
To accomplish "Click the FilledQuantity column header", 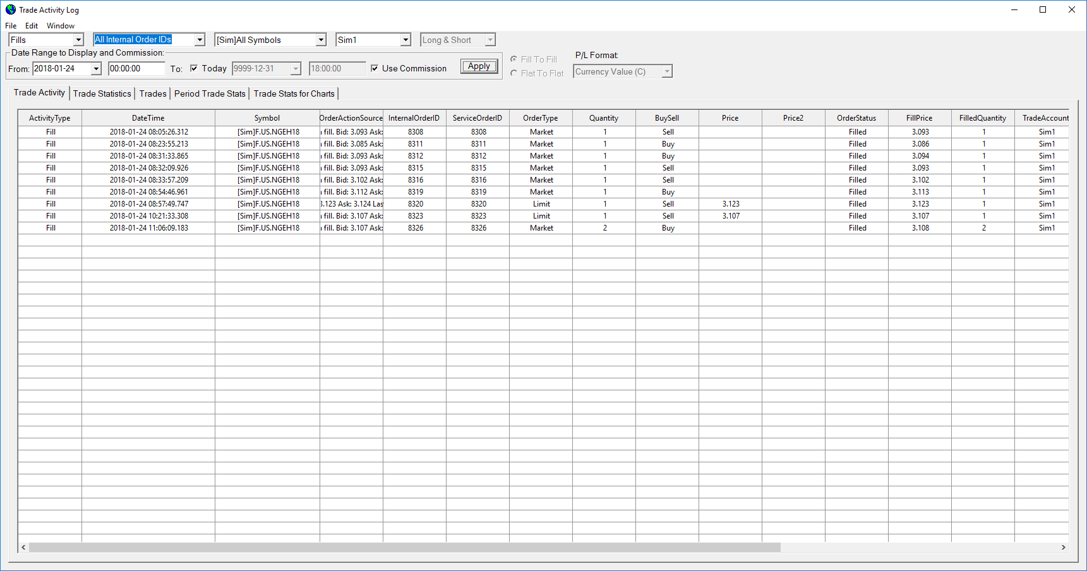I will 983,118.
